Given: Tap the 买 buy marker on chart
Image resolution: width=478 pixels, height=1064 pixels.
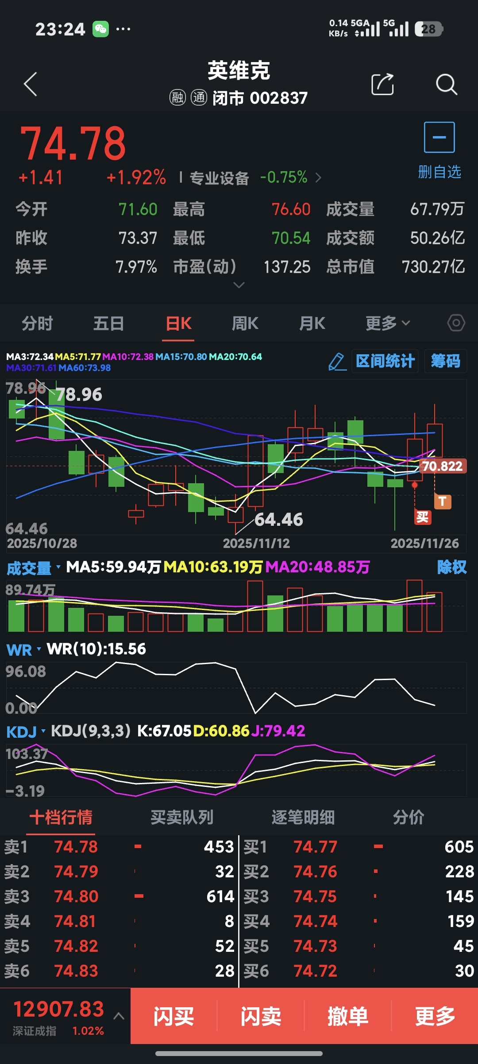Looking at the screenshot, I should (x=422, y=517).
